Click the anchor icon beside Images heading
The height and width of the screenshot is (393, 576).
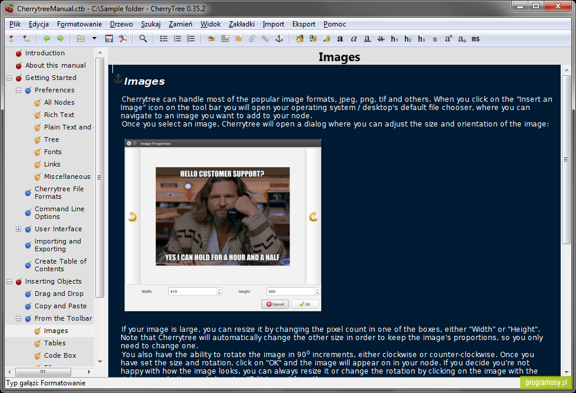118,79
